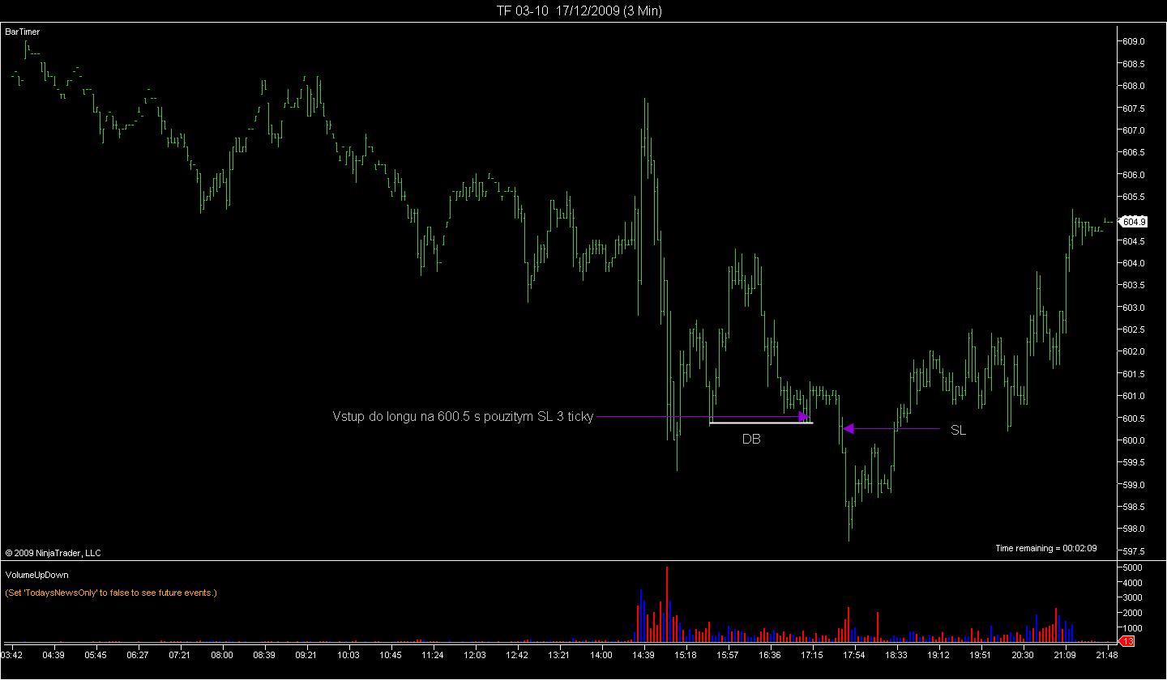Viewport: 1167px width, 680px height.
Task: Click the 15:18 time axis label
Action: pyautogui.click(x=686, y=655)
